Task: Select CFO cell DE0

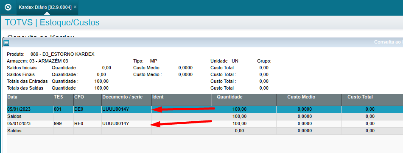Action: [87, 109]
